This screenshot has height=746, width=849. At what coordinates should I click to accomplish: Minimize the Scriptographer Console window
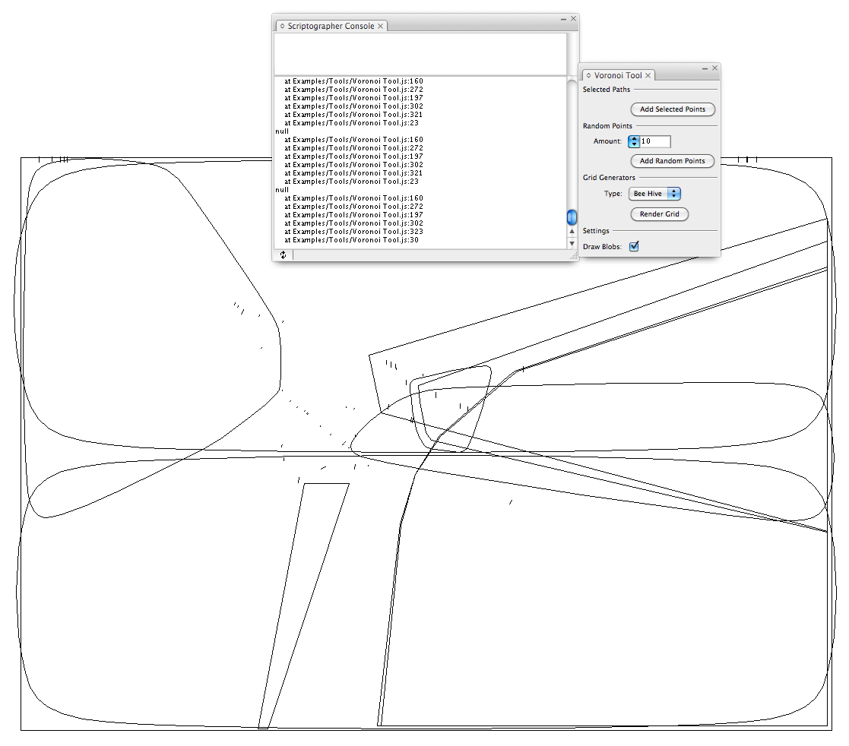click(563, 18)
